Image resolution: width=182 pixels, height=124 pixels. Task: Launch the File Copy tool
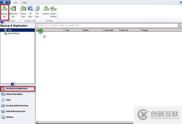[37, 12]
